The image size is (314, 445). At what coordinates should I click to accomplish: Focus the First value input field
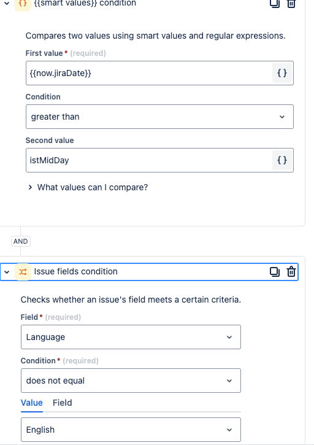coord(149,73)
